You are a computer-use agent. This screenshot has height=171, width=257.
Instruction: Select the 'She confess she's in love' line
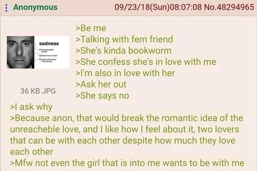point(146,62)
